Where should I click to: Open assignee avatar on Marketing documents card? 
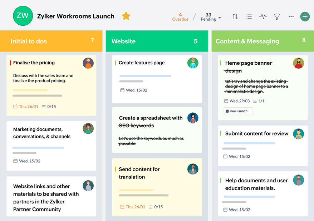coord(88,128)
